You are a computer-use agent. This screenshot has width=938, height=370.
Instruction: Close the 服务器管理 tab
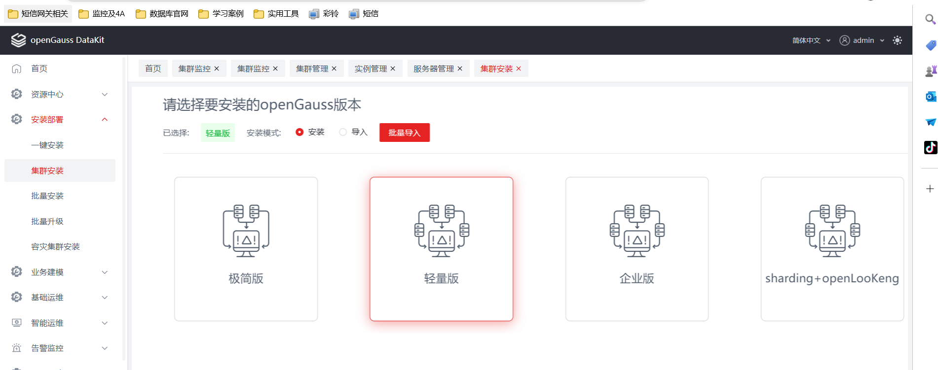pyautogui.click(x=460, y=68)
